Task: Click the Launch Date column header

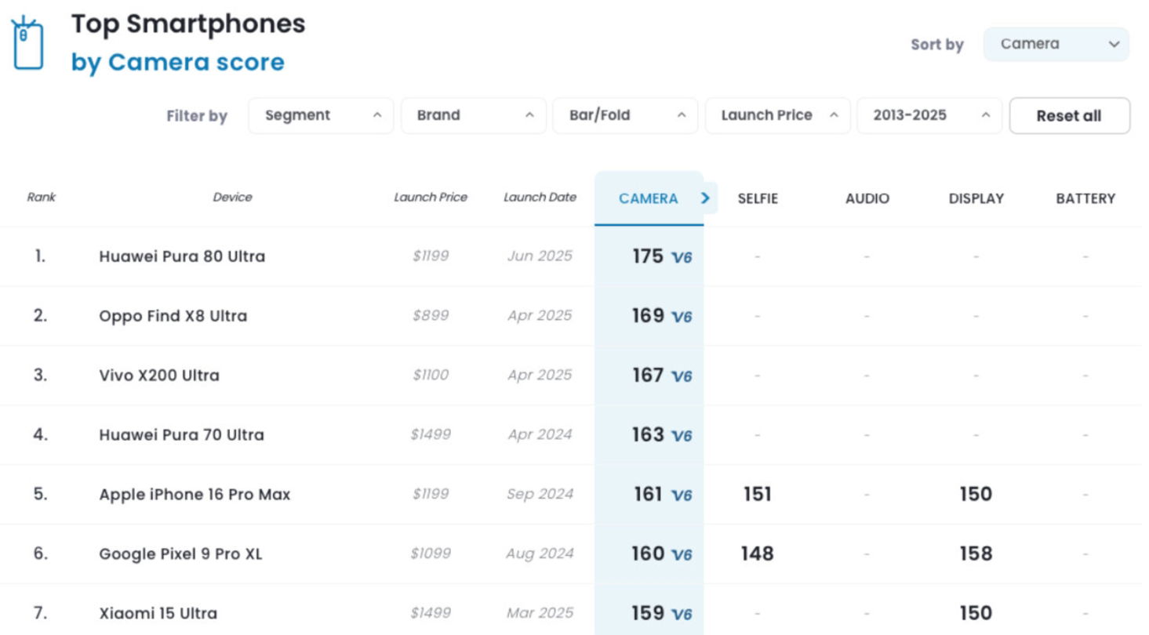Action: coord(540,198)
